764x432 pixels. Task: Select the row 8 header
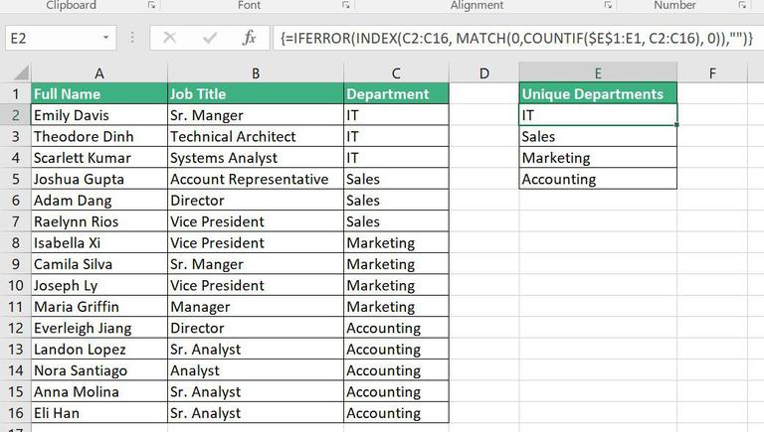(x=15, y=243)
